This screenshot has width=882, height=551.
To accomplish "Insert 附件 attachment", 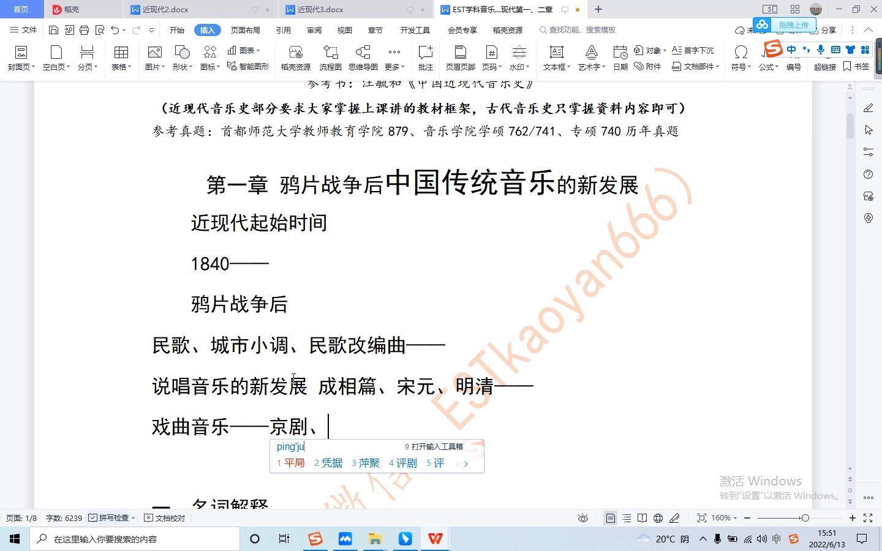I will pos(647,66).
